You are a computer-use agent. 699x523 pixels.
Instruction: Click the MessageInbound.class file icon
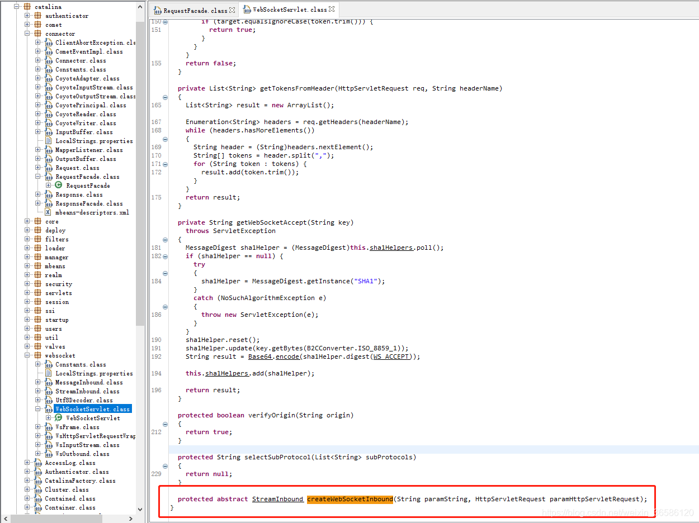[x=49, y=382]
